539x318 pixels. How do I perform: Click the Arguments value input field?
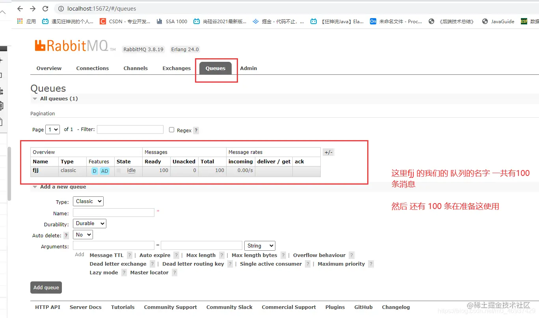(201, 245)
